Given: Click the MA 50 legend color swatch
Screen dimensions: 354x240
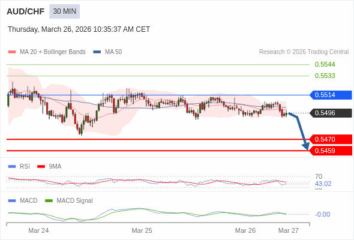Looking at the screenshot, I should pos(97,52).
